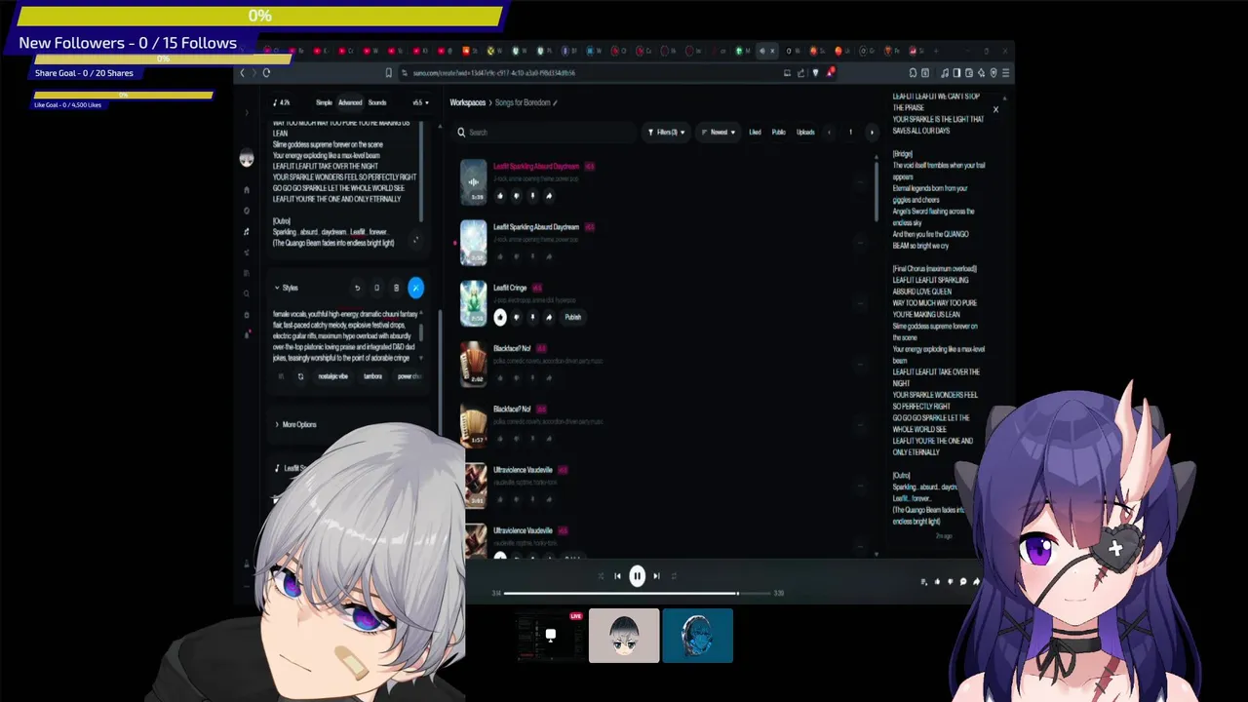Expand More Options section
The image size is (1248, 702).
[295, 424]
